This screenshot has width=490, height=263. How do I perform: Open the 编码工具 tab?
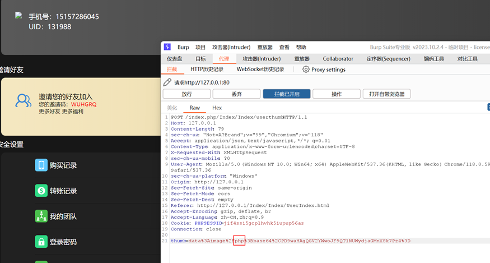click(434, 58)
